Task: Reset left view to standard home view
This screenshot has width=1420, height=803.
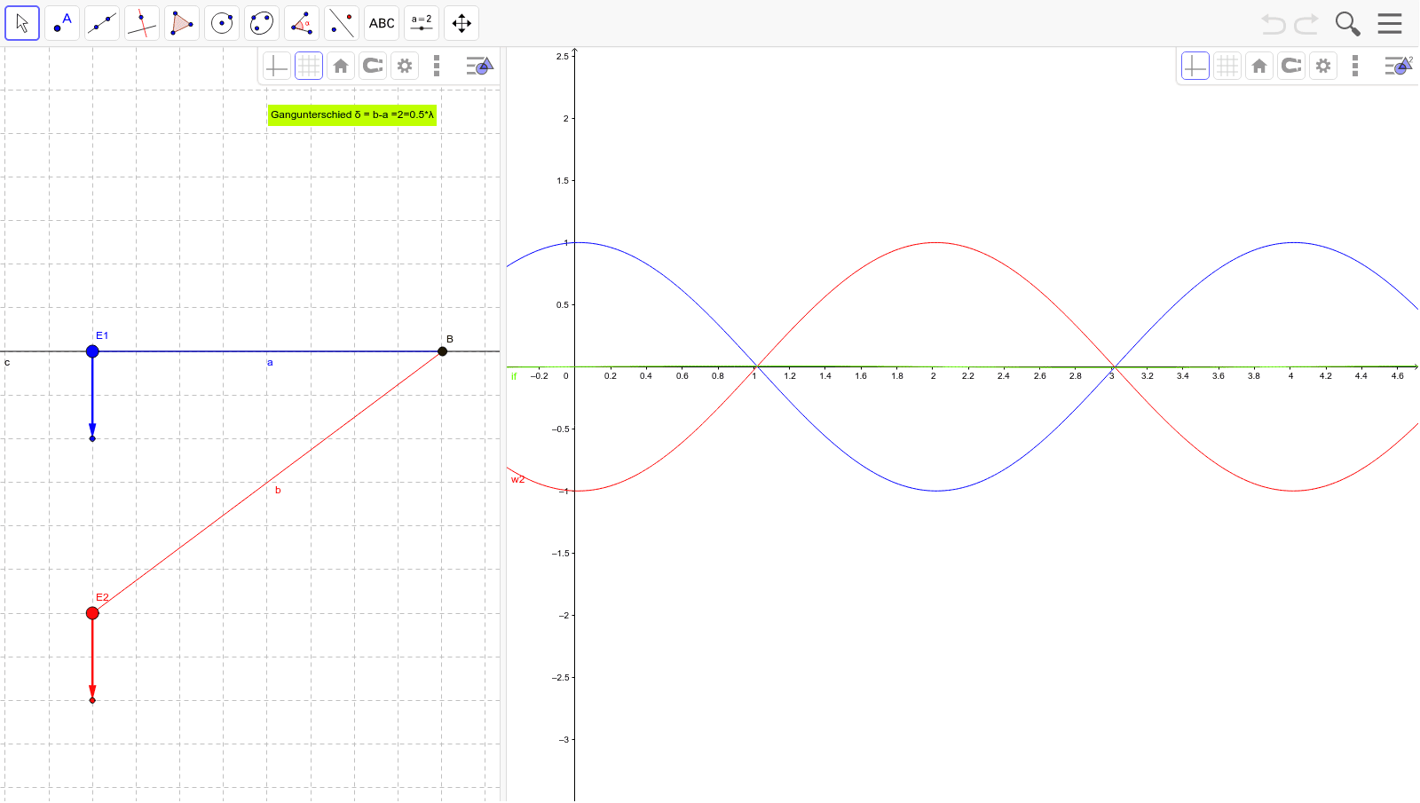Action: [341, 66]
